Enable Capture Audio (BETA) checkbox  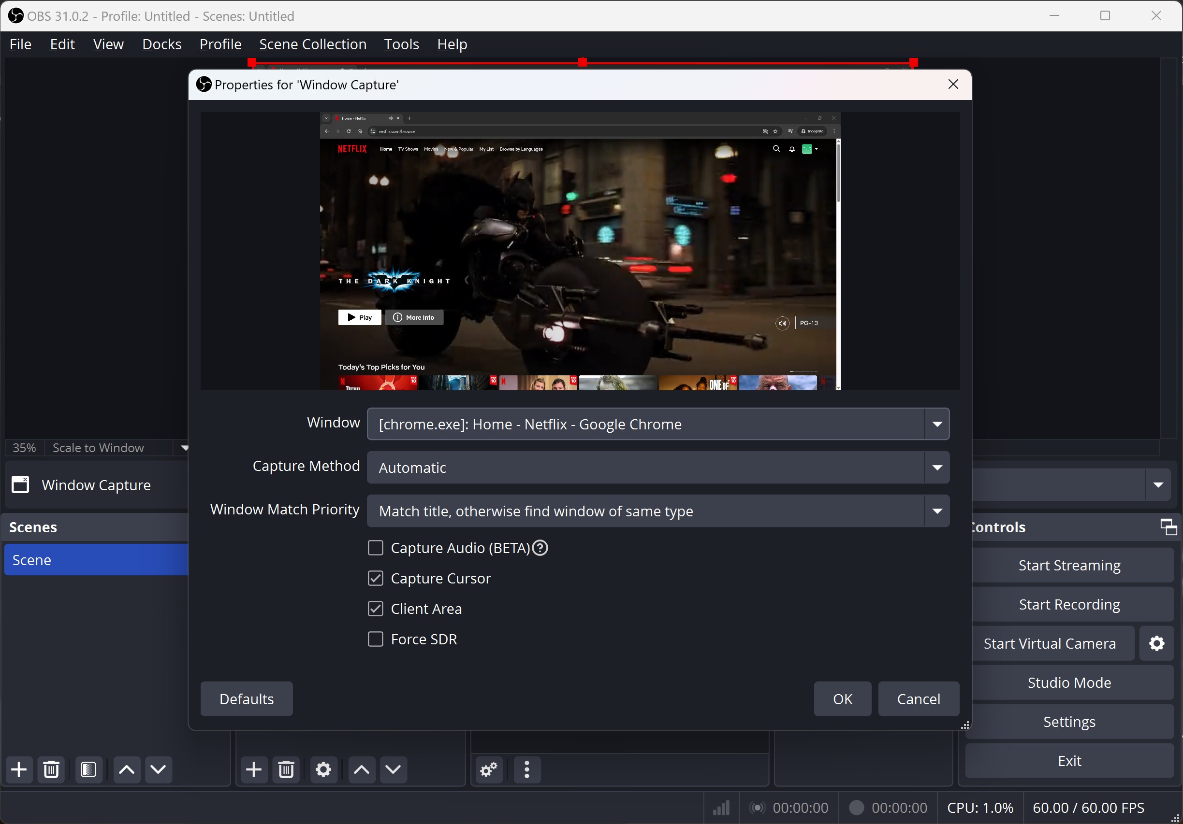point(376,548)
